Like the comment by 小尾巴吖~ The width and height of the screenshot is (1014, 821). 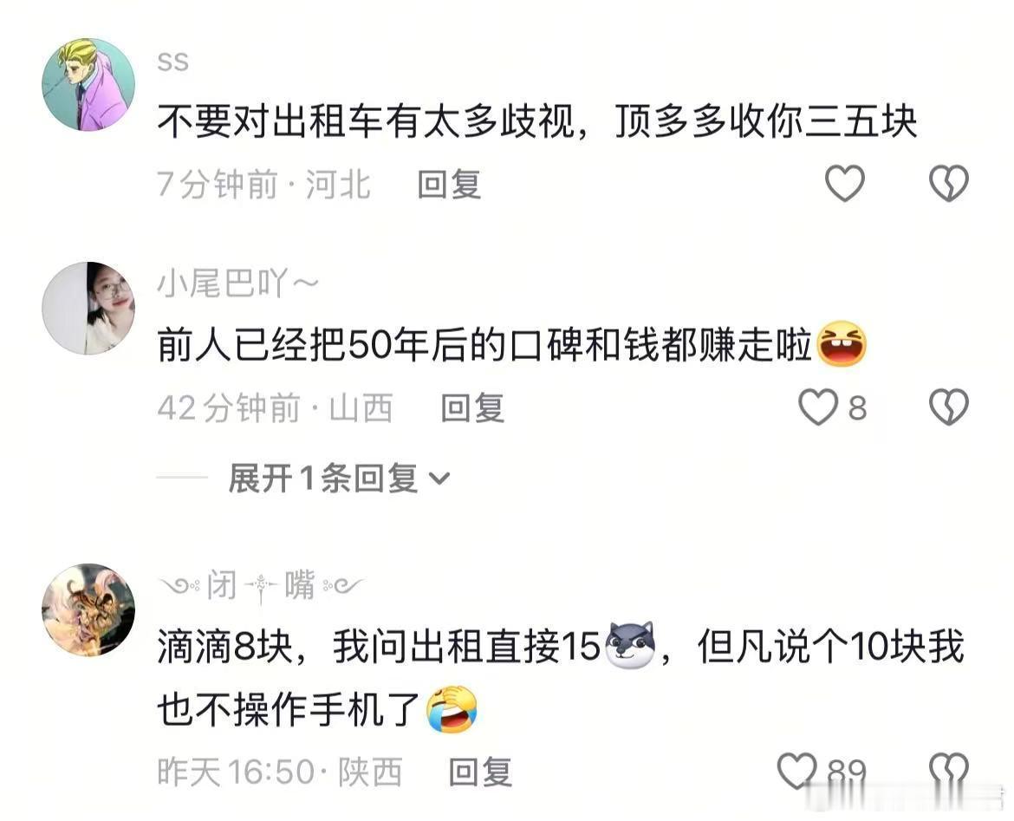[818, 407]
